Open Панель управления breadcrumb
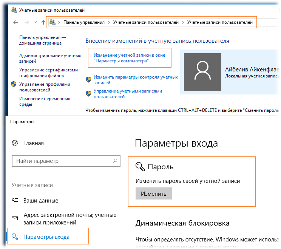 pos(84,22)
